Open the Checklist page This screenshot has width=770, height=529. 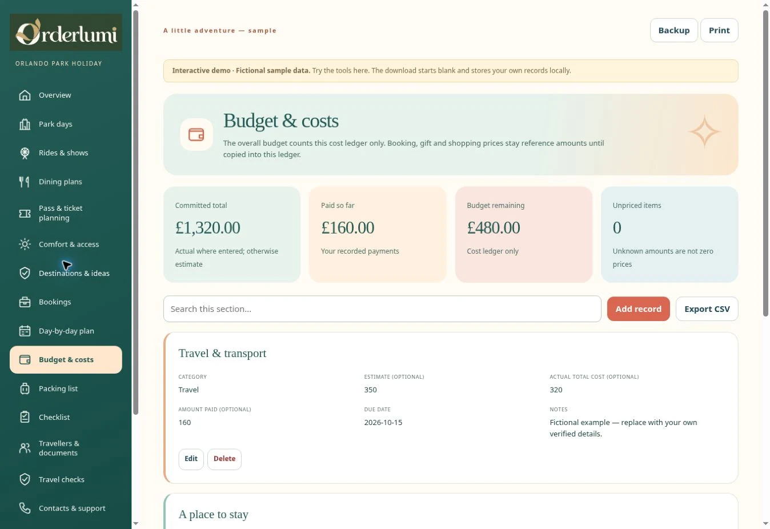pos(66,417)
